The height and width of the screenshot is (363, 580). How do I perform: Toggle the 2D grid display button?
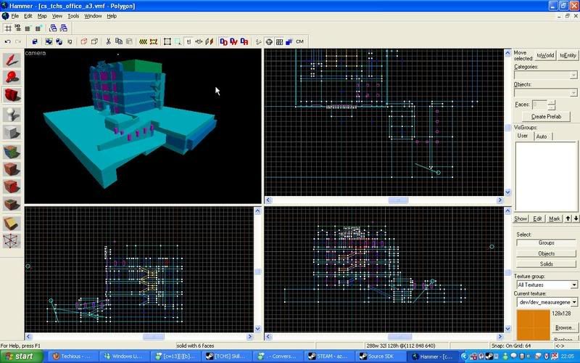tap(8, 28)
